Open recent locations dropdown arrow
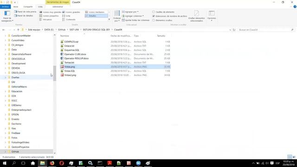This screenshot has width=297, height=167. (14, 30)
